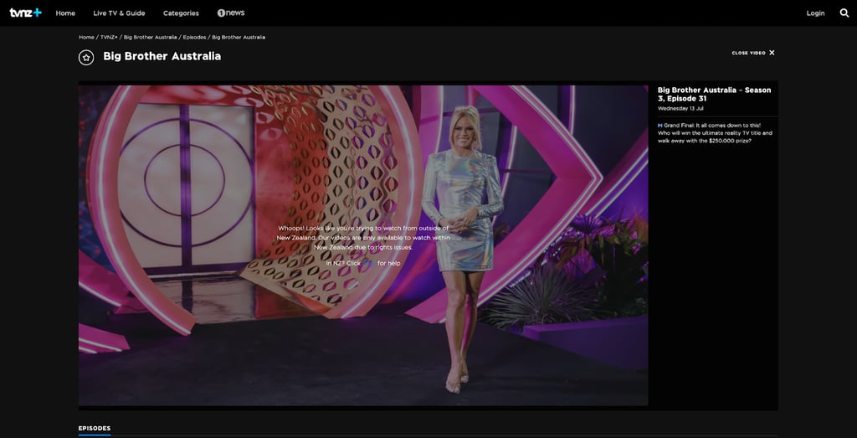Click the X close video icon
857x438 pixels.
coord(772,53)
